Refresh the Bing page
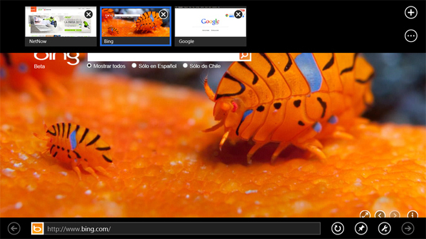This screenshot has height=239, width=426. click(x=338, y=229)
